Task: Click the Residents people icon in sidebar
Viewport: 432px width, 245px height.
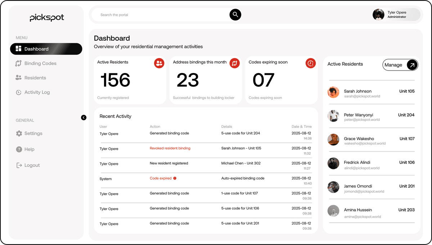Action: [19, 78]
